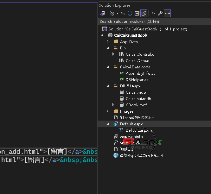Image resolution: width=211 pixels, height=194 pixels.
Task: Open Properties with the wrench icon
Action: coord(160,13)
